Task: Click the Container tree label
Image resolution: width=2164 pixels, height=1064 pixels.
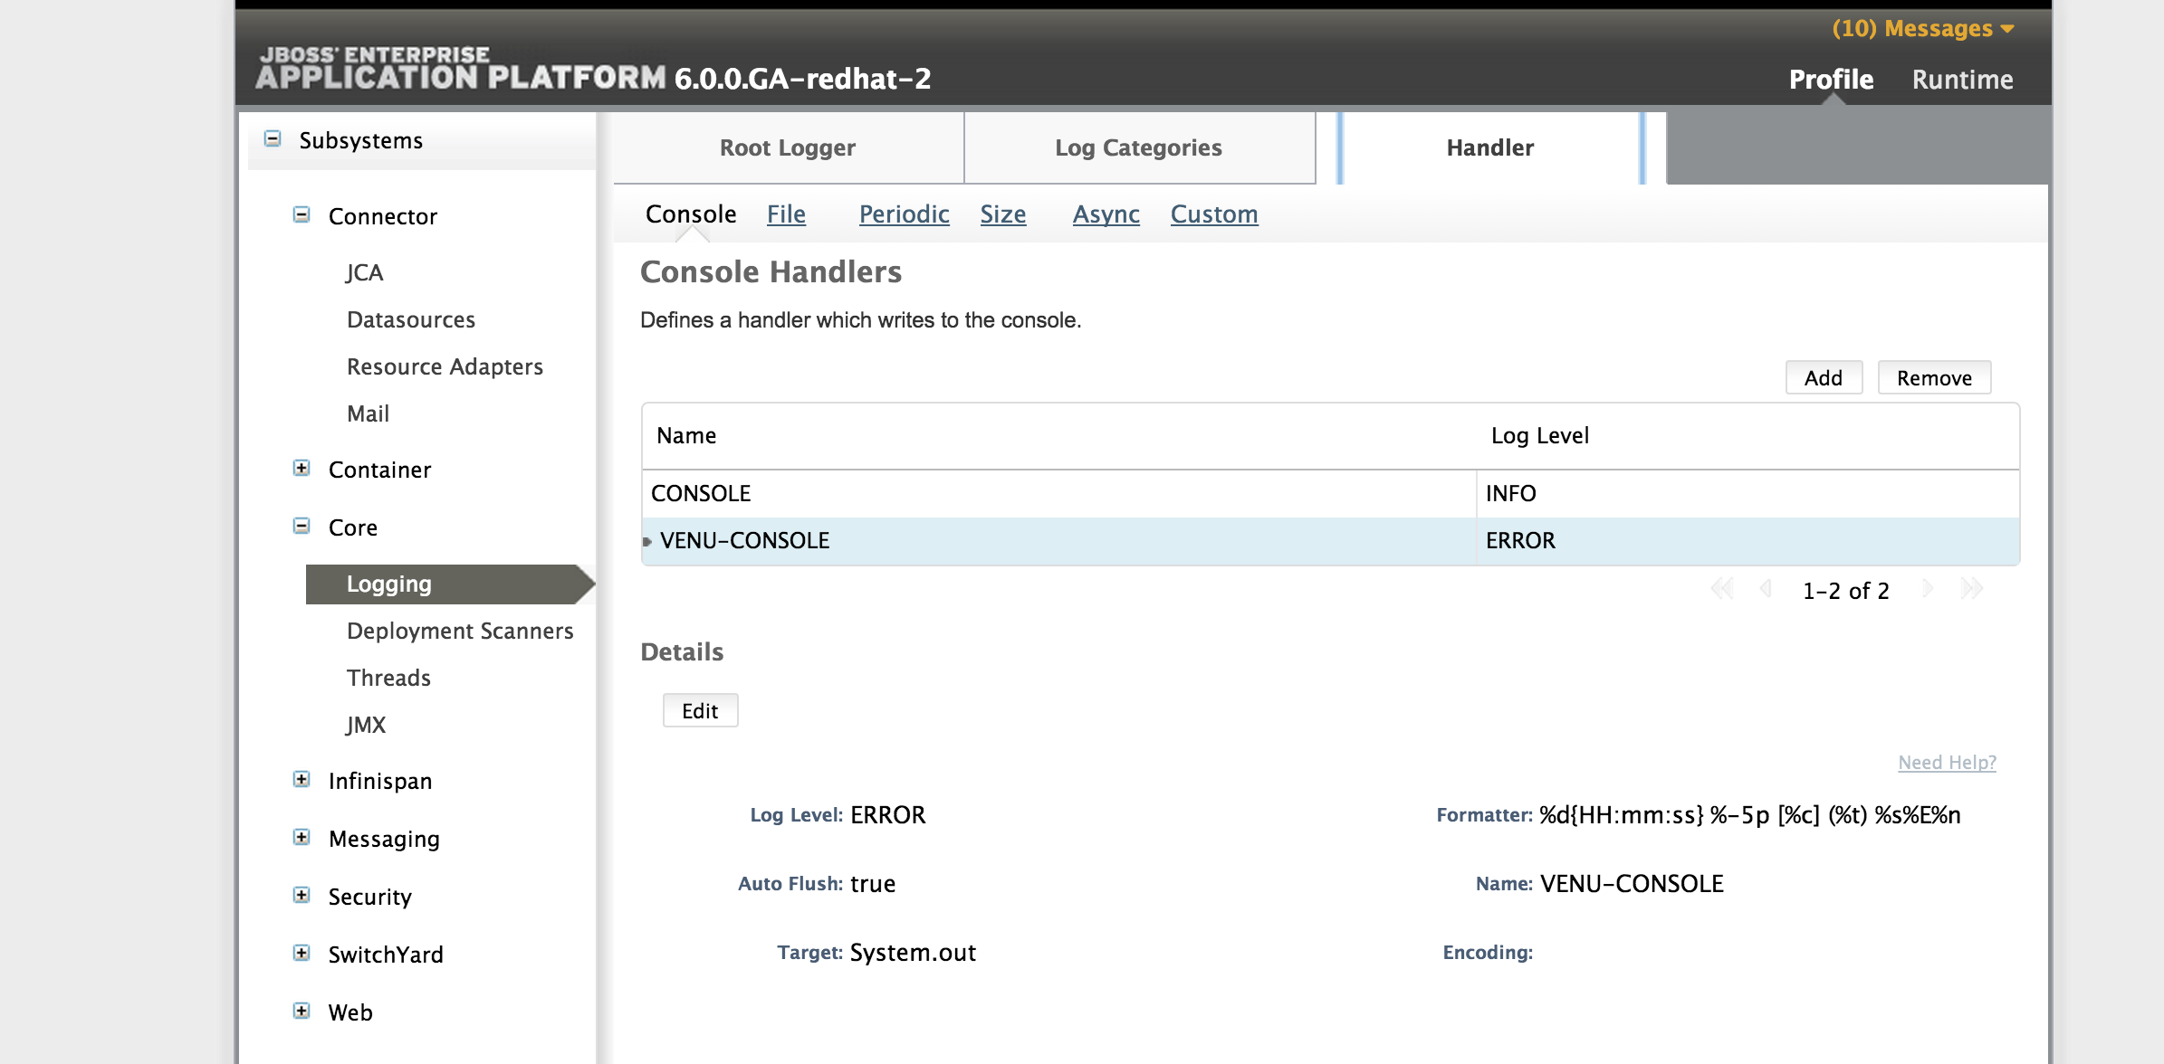Action: tap(379, 470)
